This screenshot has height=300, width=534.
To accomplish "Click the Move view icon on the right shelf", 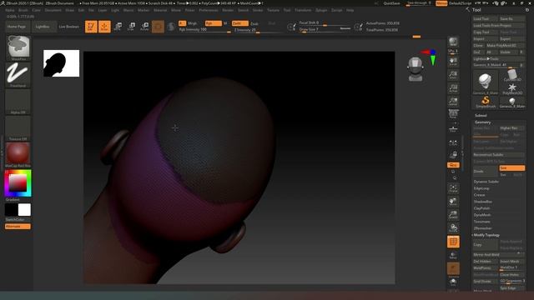I will click(x=453, y=202).
